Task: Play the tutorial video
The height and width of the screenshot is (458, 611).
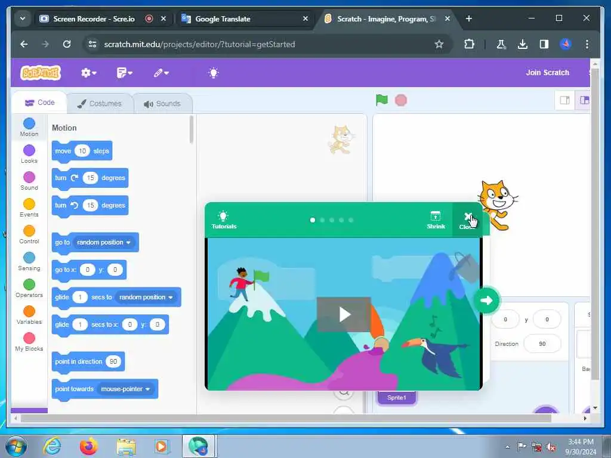Action: [x=344, y=314]
